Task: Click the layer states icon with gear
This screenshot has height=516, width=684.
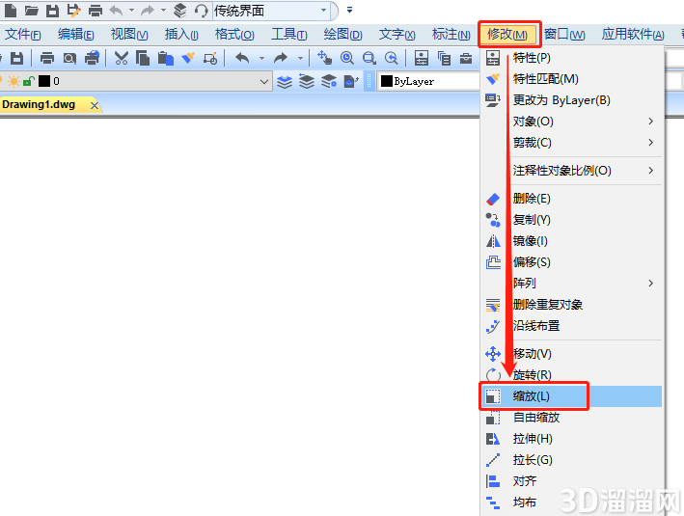Action: 329,81
